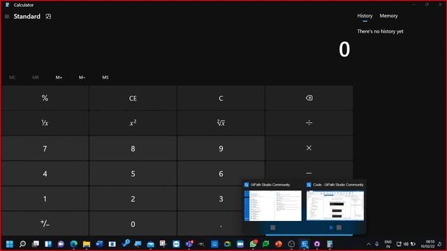This screenshot has width=447, height=251.
Task: Click the 'There's no history yet' text
Action: click(380, 31)
